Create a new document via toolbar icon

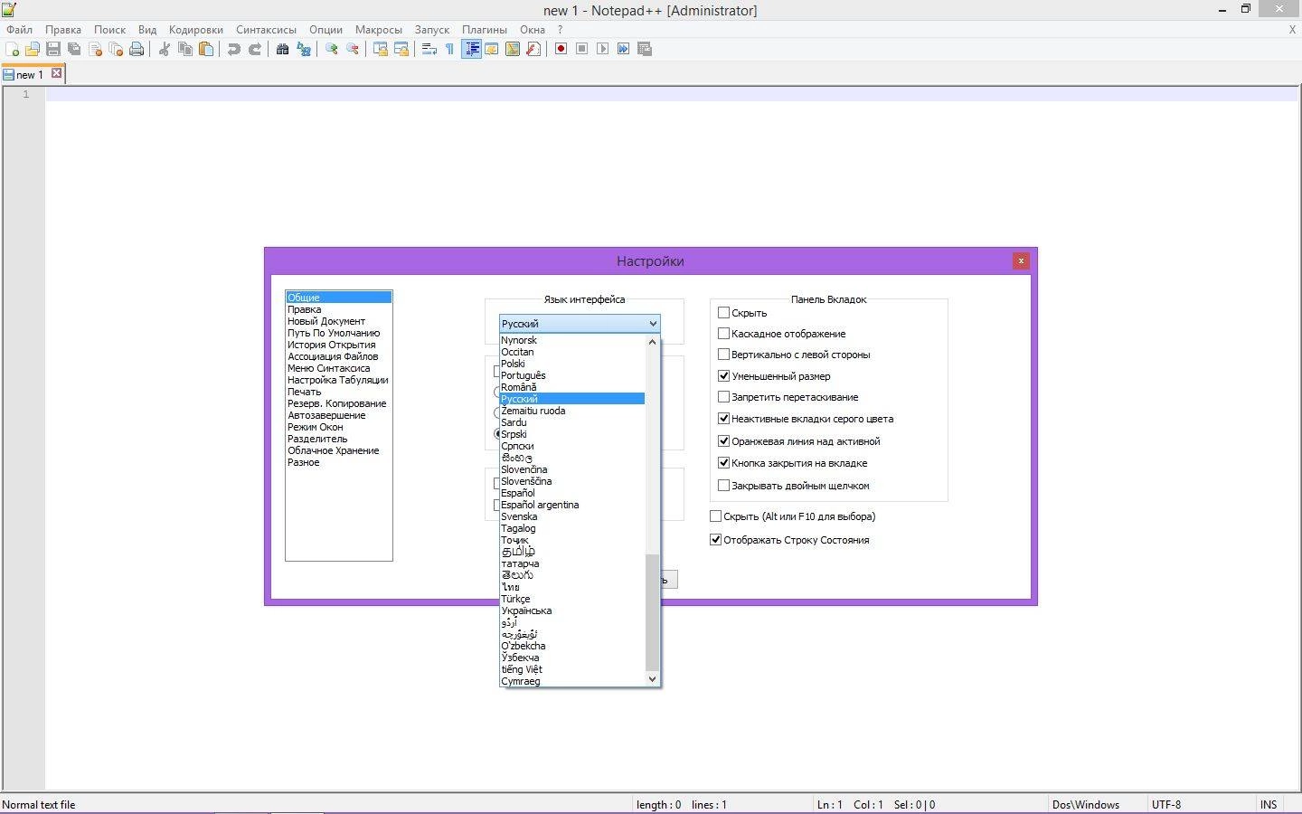pyautogui.click(x=13, y=49)
